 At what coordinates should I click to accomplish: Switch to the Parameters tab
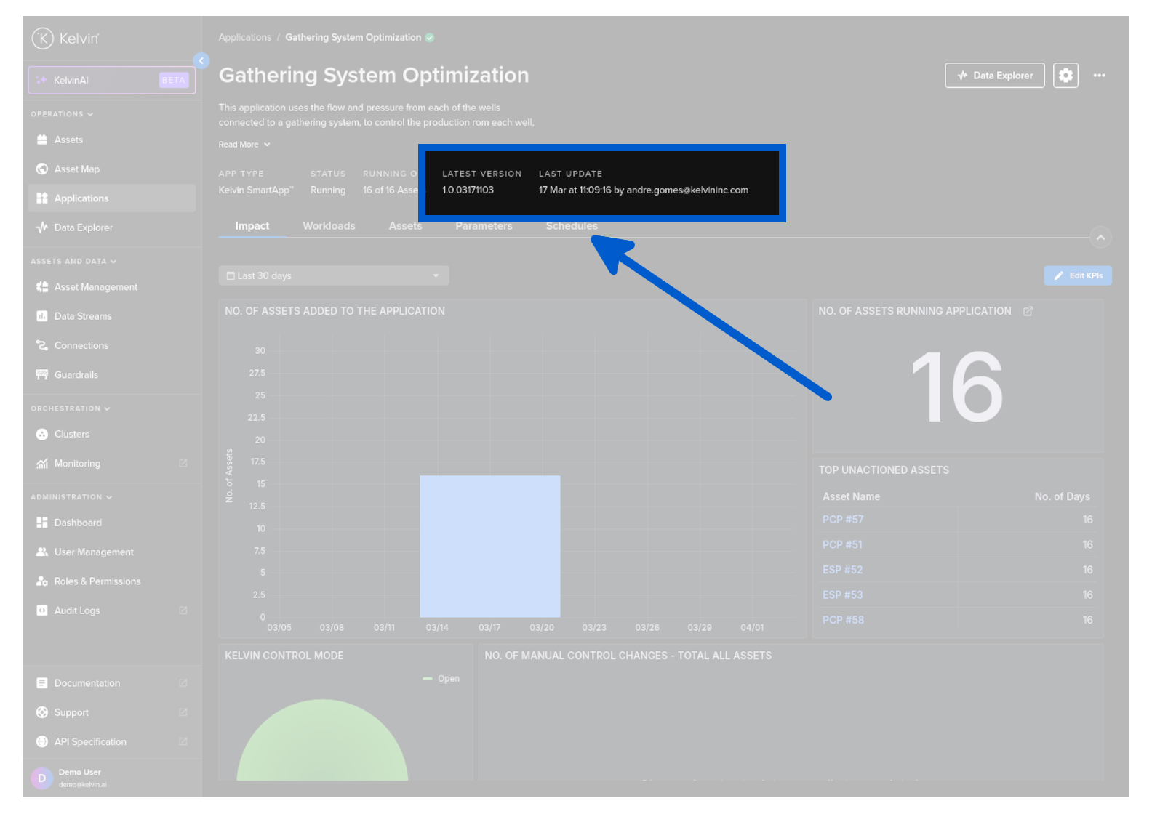[484, 226]
